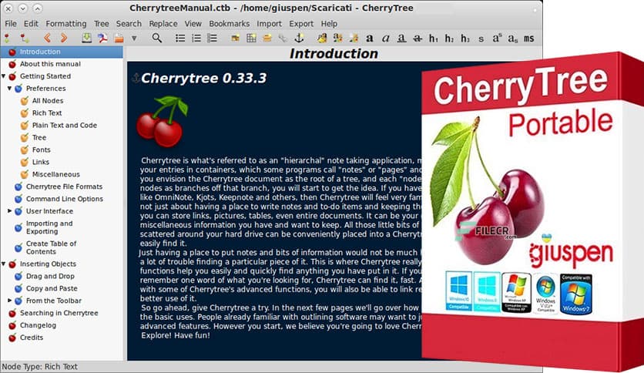The height and width of the screenshot is (373, 644).
Task: Select Plain Text and Code node
Action: 65,126
